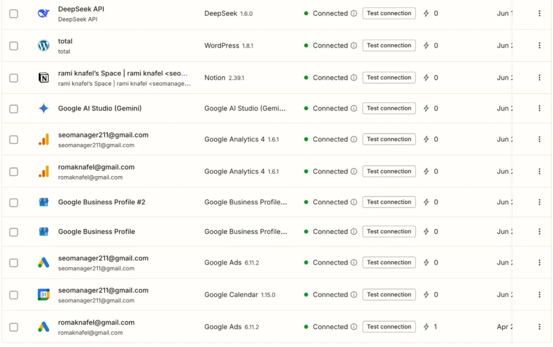Test connection for Google Calendar
Viewport: 553px width, 347px height.
coord(389,295)
